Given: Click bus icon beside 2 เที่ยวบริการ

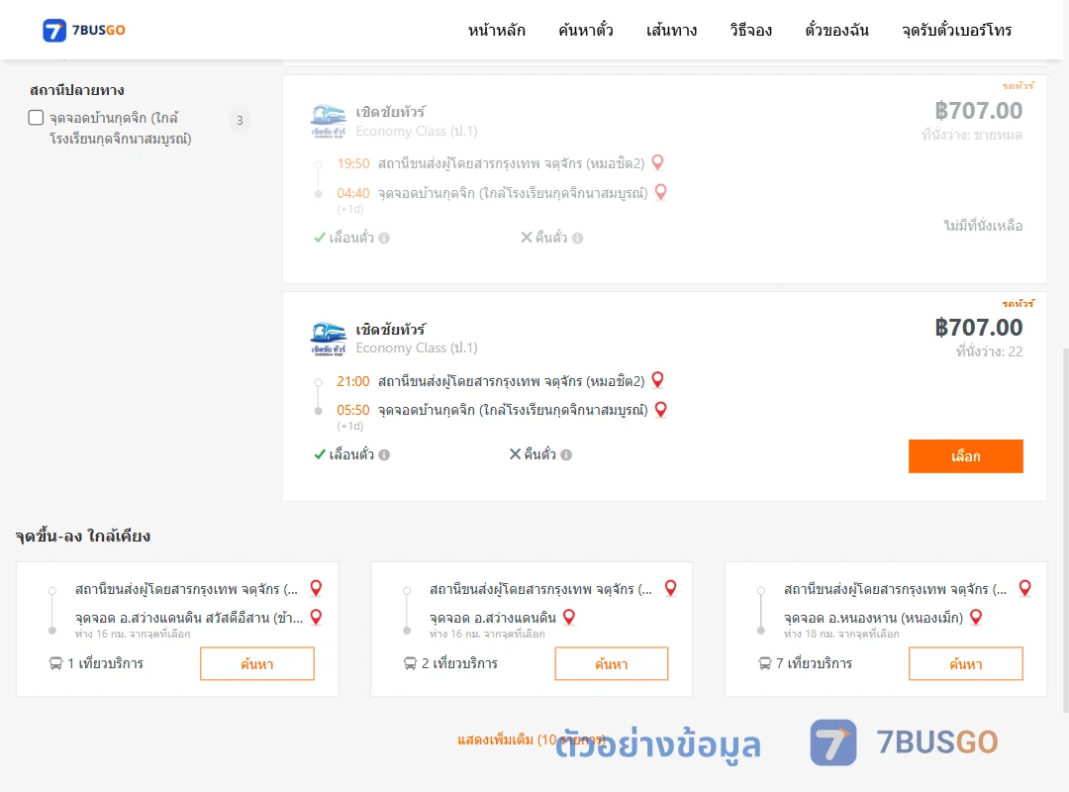Looking at the screenshot, I should (410, 663).
